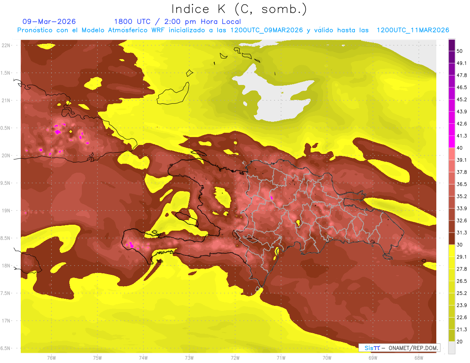Pick the "29.1" colorbar value
Screen dimensions: 470x363
point(461,257)
